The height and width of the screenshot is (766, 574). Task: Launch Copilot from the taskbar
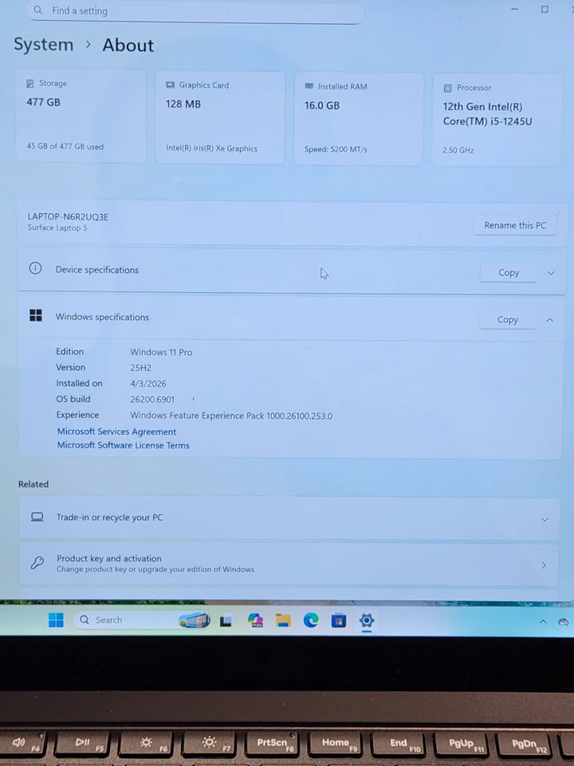pyautogui.click(x=255, y=621)
